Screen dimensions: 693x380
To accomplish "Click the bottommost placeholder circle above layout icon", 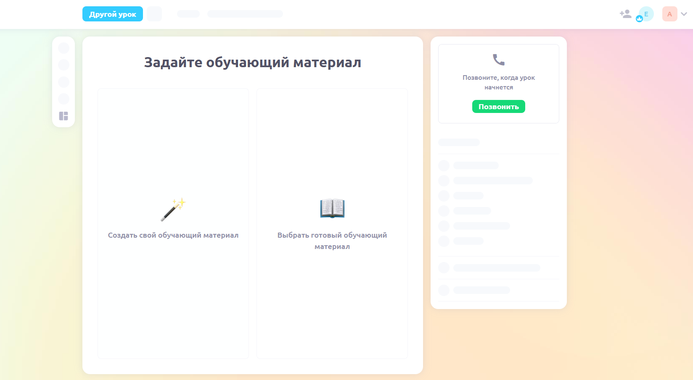I will click(x=63, y=99).
